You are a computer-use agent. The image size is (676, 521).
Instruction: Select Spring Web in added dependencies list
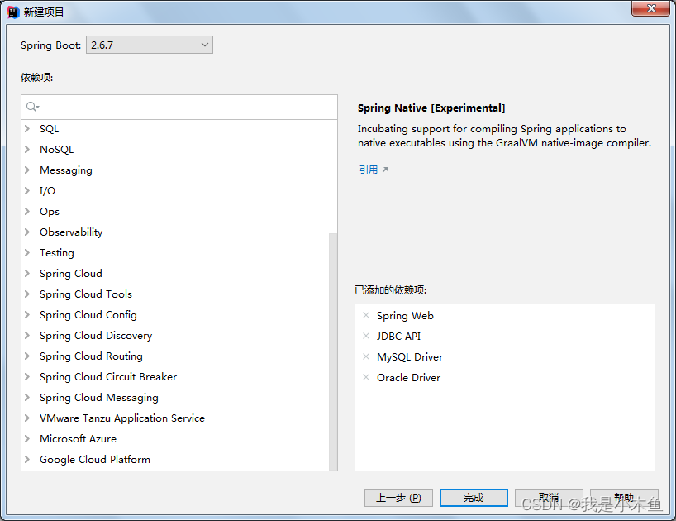[405, 316]
